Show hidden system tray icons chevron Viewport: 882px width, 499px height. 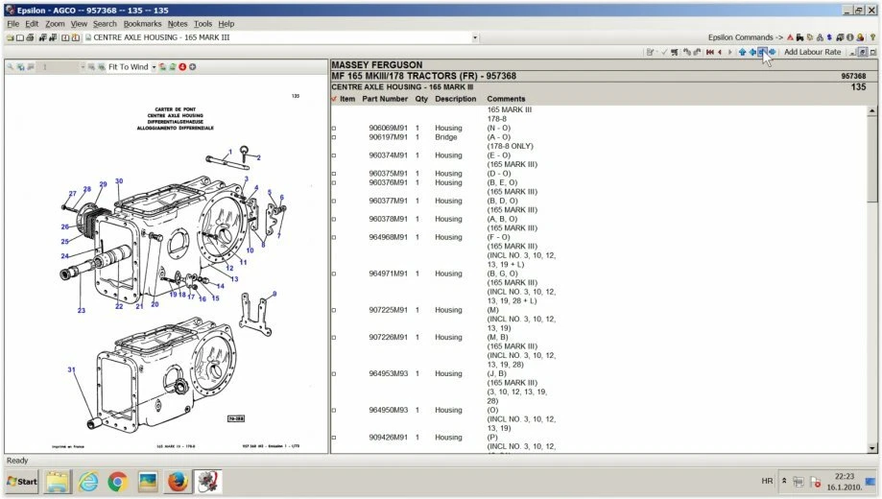point(784,481)
